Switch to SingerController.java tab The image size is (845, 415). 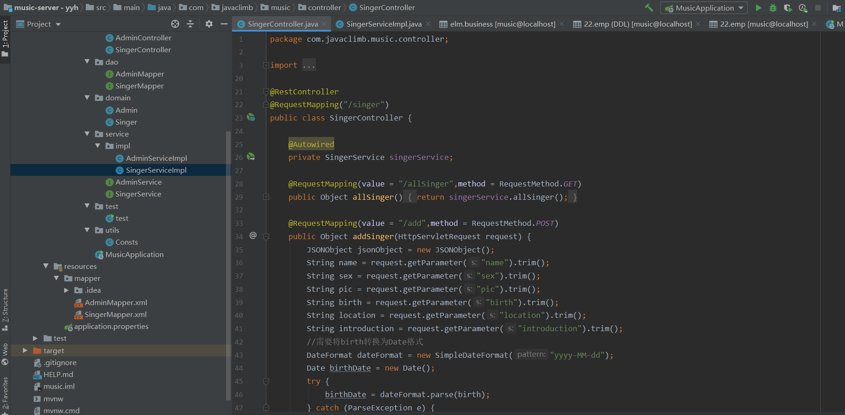[x=282, y=24]
